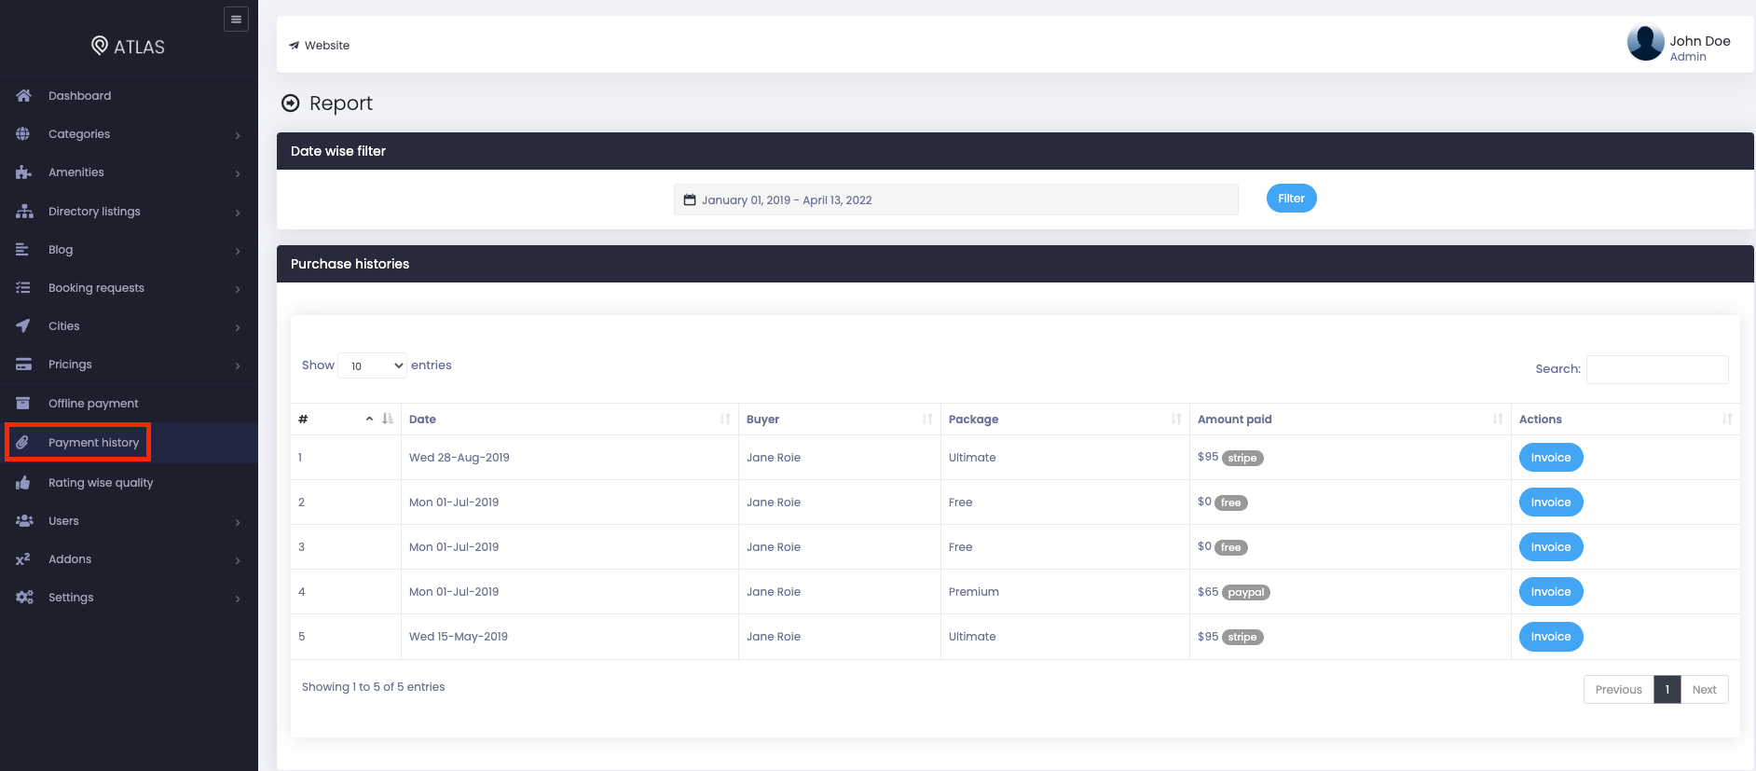1756x771 pixels.
Task: Expand the Cities submenu chevron
Action: [x=238, y=327]
